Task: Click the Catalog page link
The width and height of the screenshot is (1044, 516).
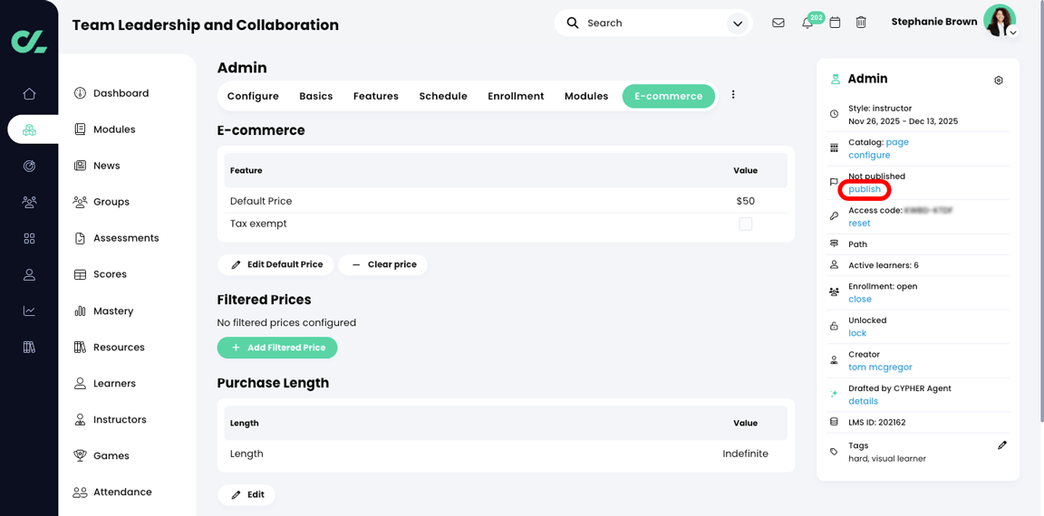Action: [x=897, y=142]
